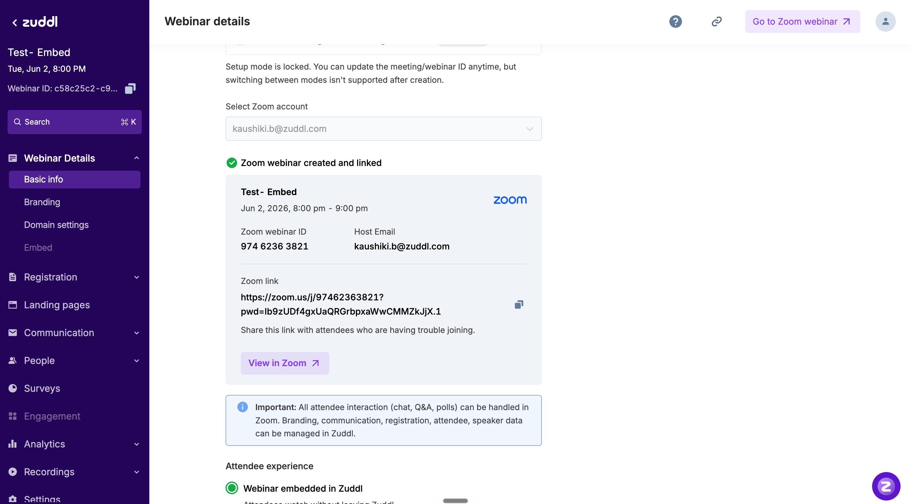Click host email kaushiki.b@zuddl.com on card
911x504 pixels.
(402, 246)
